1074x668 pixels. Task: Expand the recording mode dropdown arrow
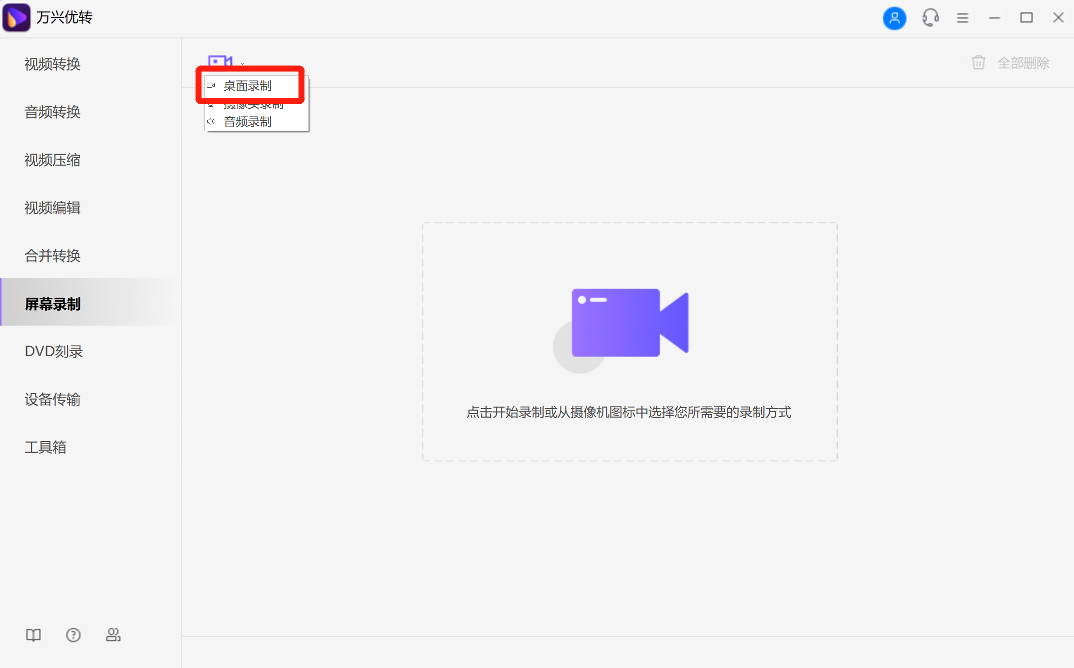[x=242, y=63]
